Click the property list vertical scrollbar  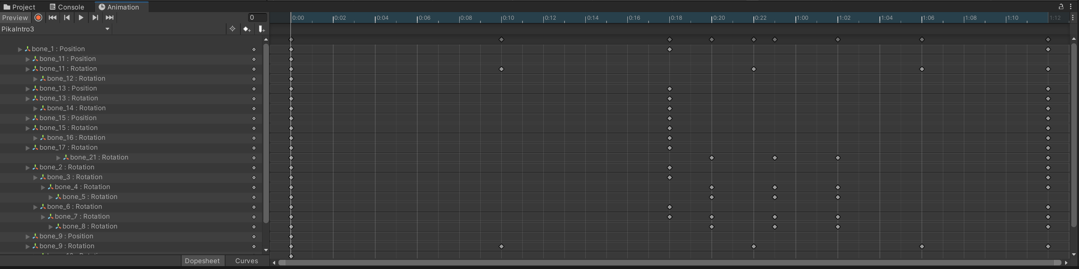(266, 133)
